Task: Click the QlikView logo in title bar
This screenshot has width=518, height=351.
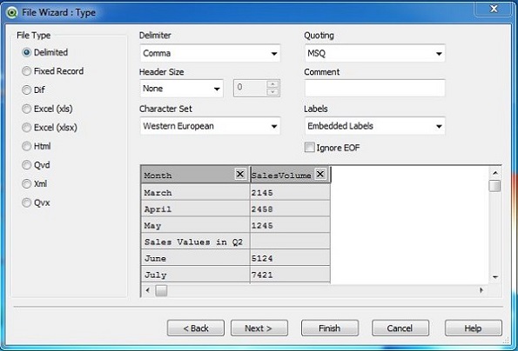Action: pos(11,13)
